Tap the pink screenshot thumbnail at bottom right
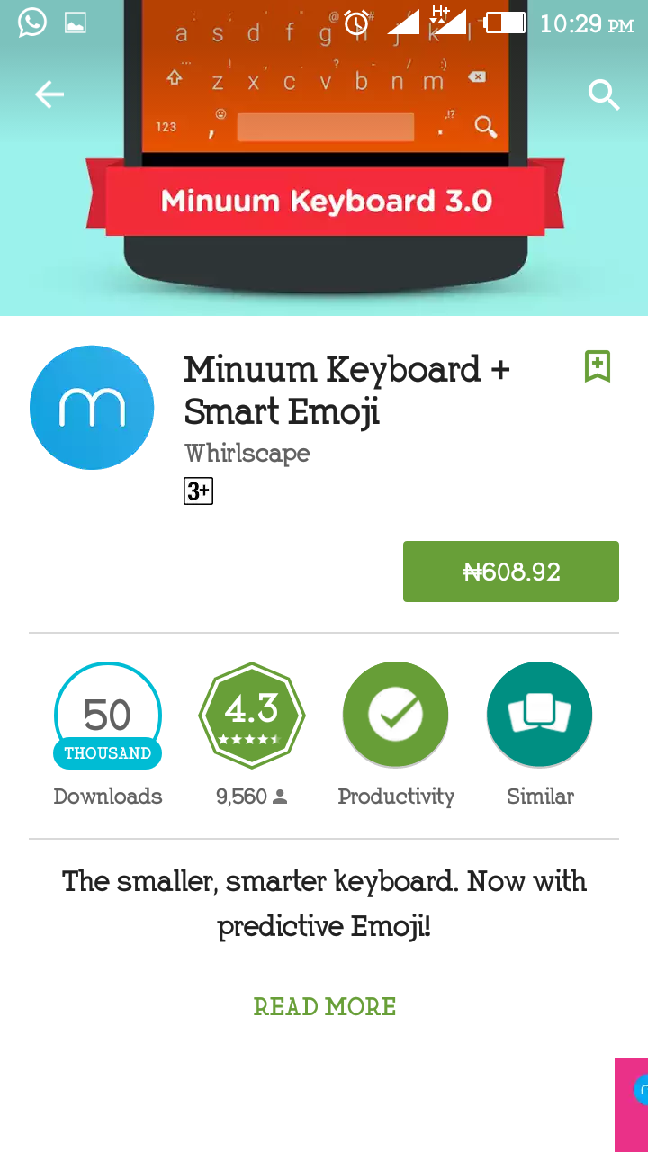Screen dimensions: 648x1152 [x=631, y=1105]
